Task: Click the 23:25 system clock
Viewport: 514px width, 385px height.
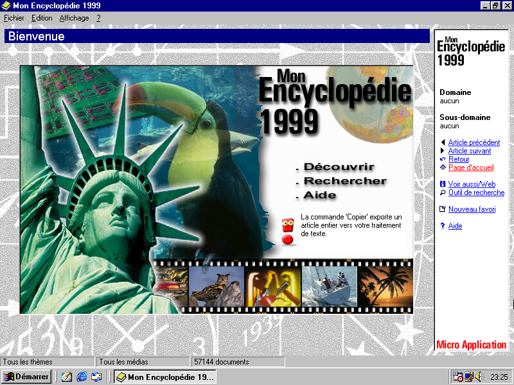Action: pyautogui.click(x=499, y=377)
